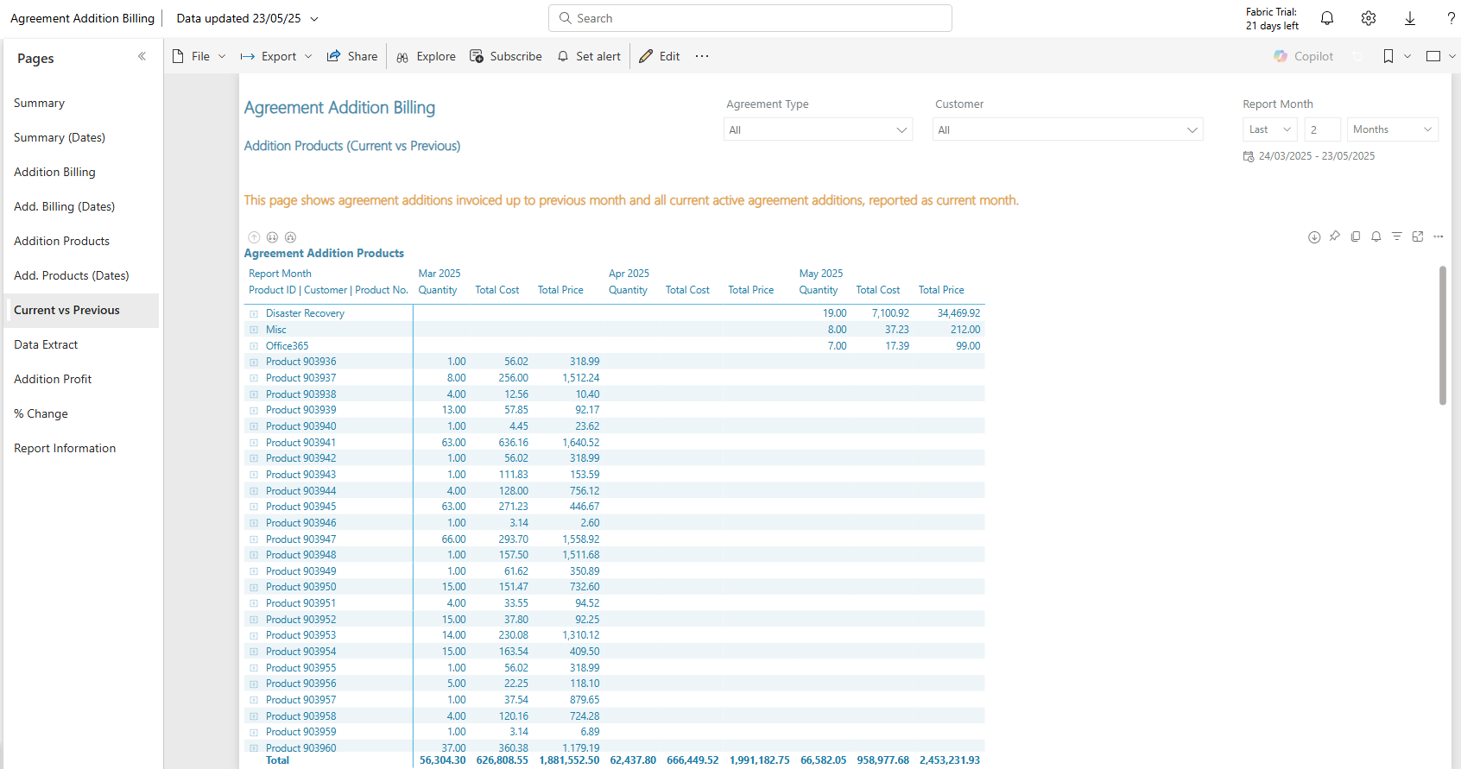Expand Product 903947 row
The image size is (1461, 769).
[254, 539]
